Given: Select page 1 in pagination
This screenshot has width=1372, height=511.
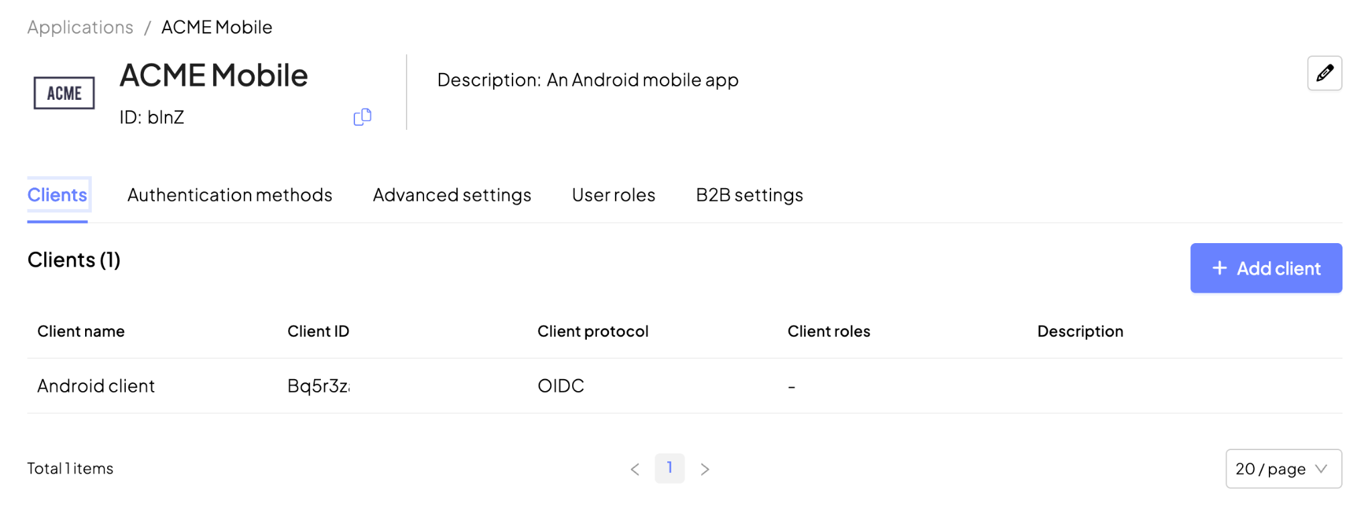Looking at the screenshot, I should click(669, 468).
